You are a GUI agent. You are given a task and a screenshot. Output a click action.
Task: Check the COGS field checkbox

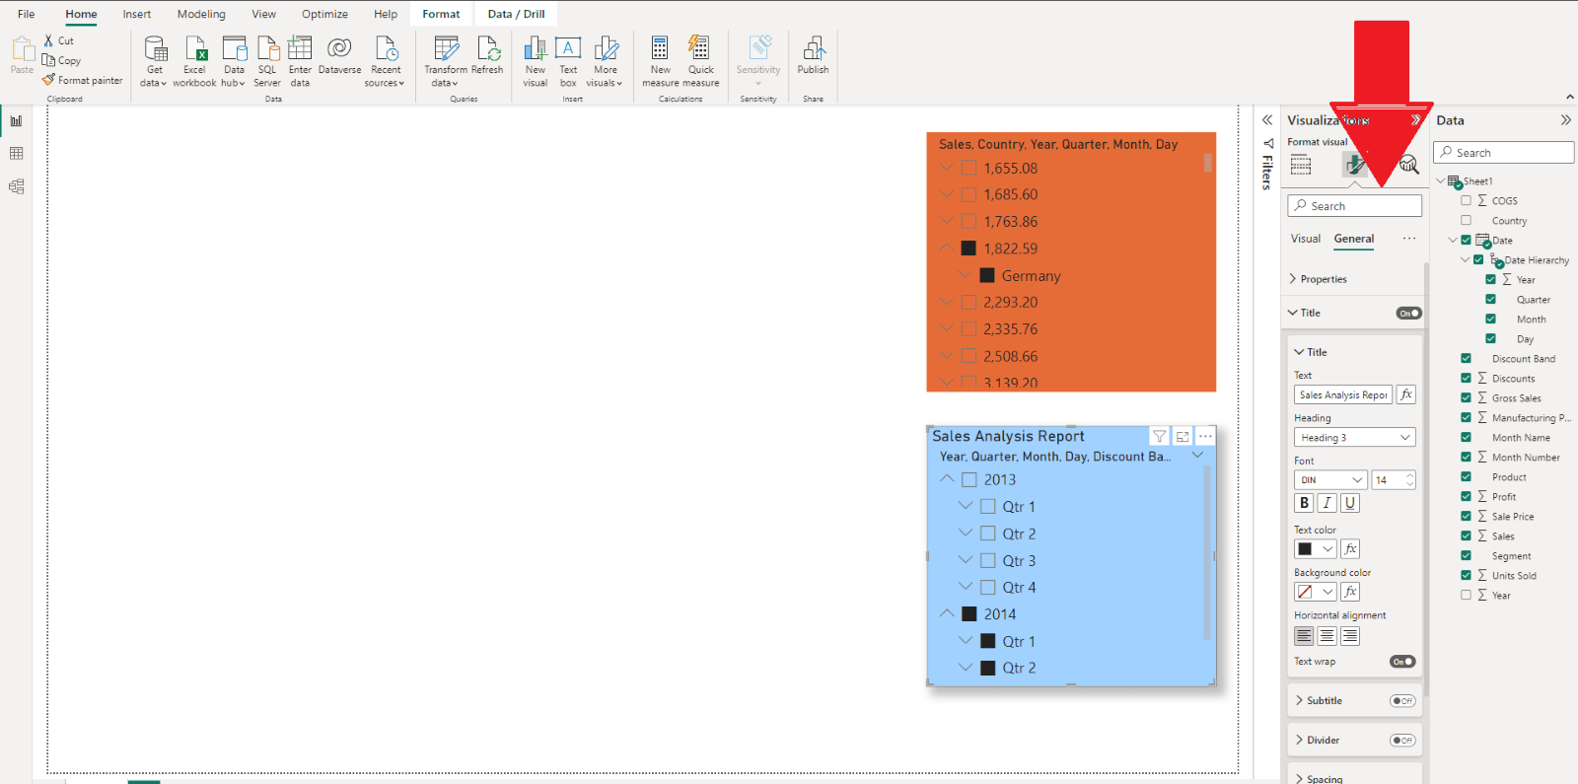1466,200
